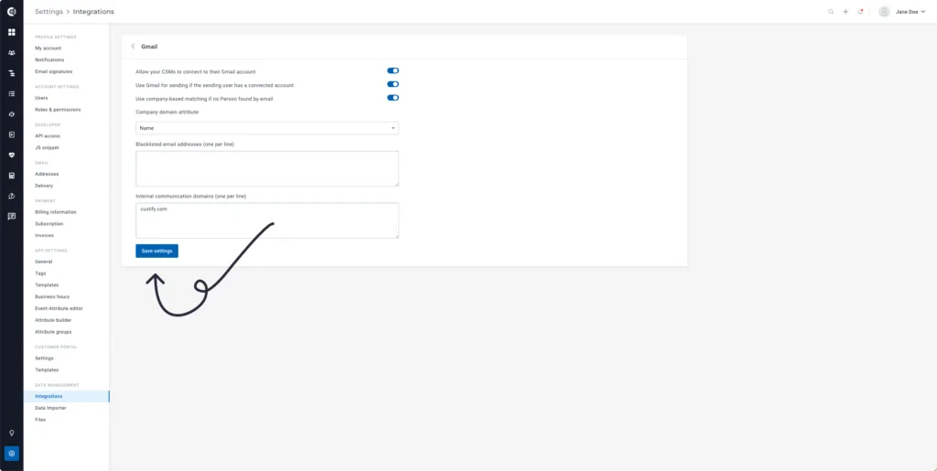Open the segments hierarchy sidebar icon
937x471 pixels.
(11, 73)
